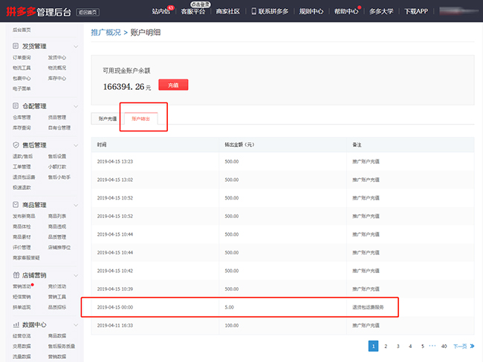Open 多多大学 in top navigation

click(381, 11)
